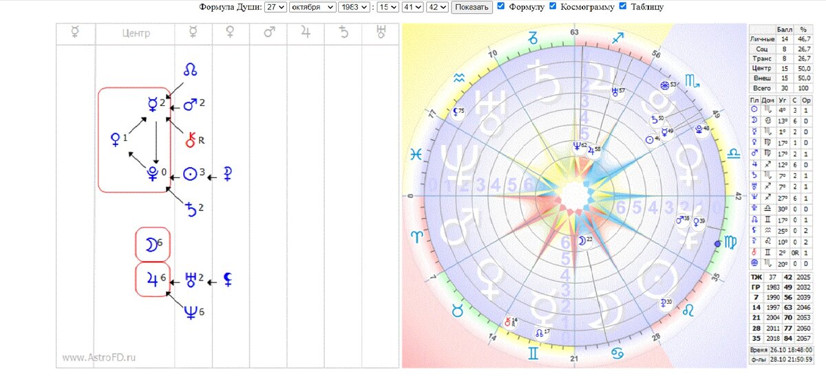Open the seconds dropdown showing 42
This screenshot has height=378, width=826.
click(x=437, y=7)
